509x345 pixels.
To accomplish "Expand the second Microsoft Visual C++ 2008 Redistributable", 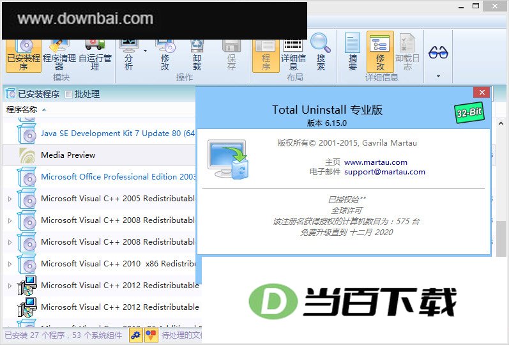I will coord(10,242).
